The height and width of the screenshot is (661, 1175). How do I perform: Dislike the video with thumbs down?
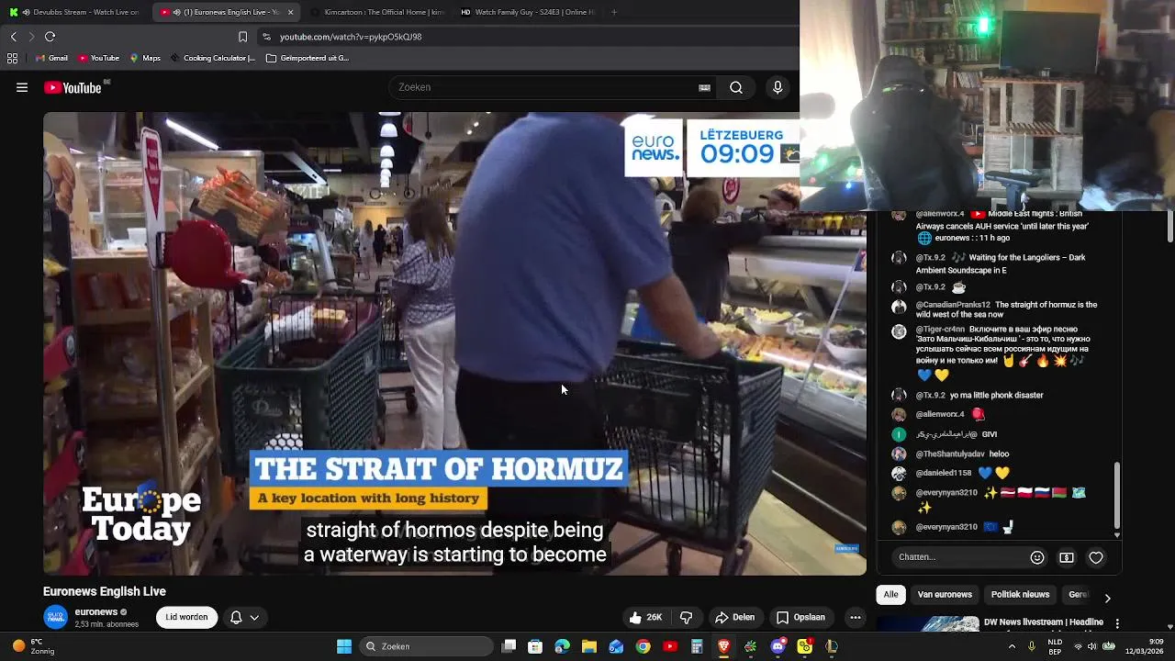[x=686, y=618]
